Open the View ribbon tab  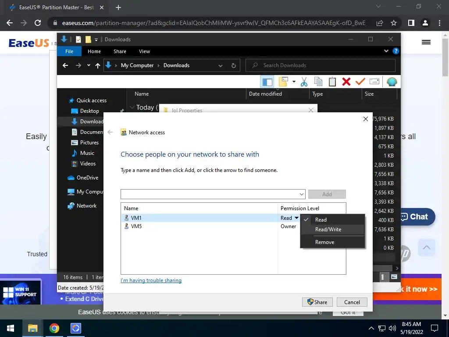click(x=144, y=51)
